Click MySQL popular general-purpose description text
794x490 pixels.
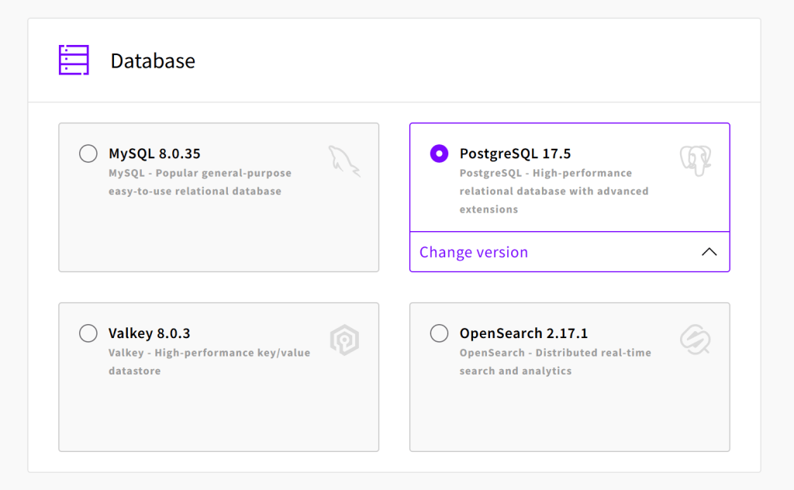(200, 182)
